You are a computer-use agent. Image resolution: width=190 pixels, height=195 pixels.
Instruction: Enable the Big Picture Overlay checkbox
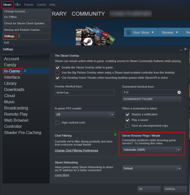(x=57, y=73)
